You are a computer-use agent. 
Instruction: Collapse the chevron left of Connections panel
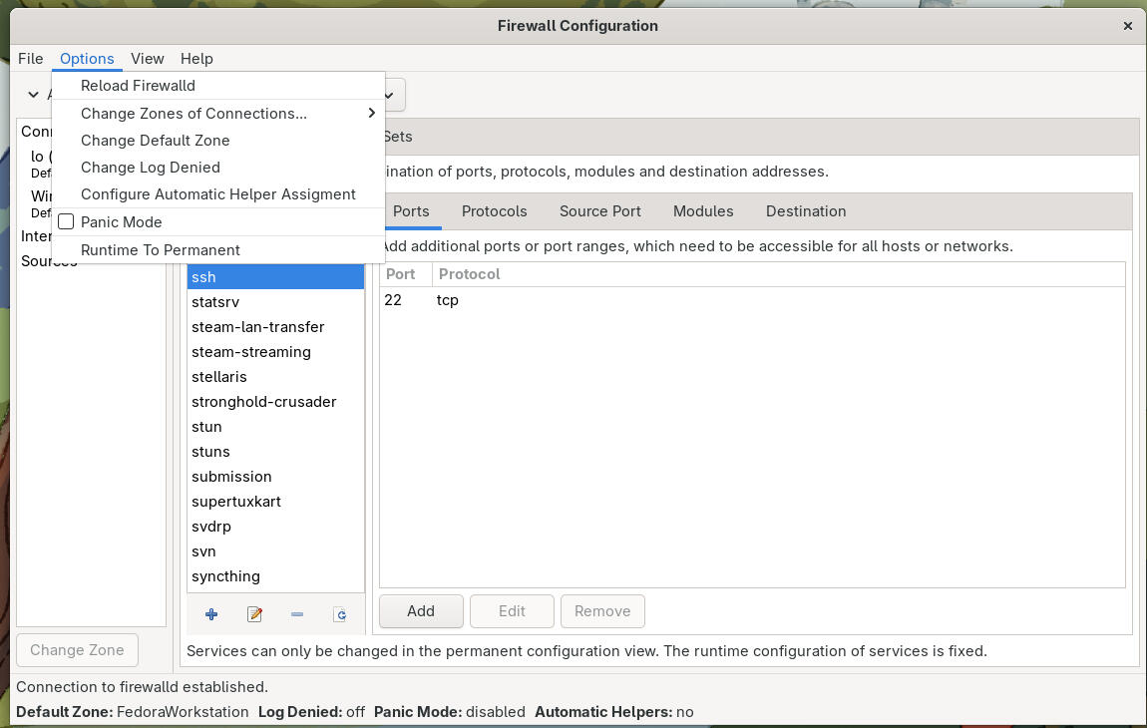tap(34, 95)
